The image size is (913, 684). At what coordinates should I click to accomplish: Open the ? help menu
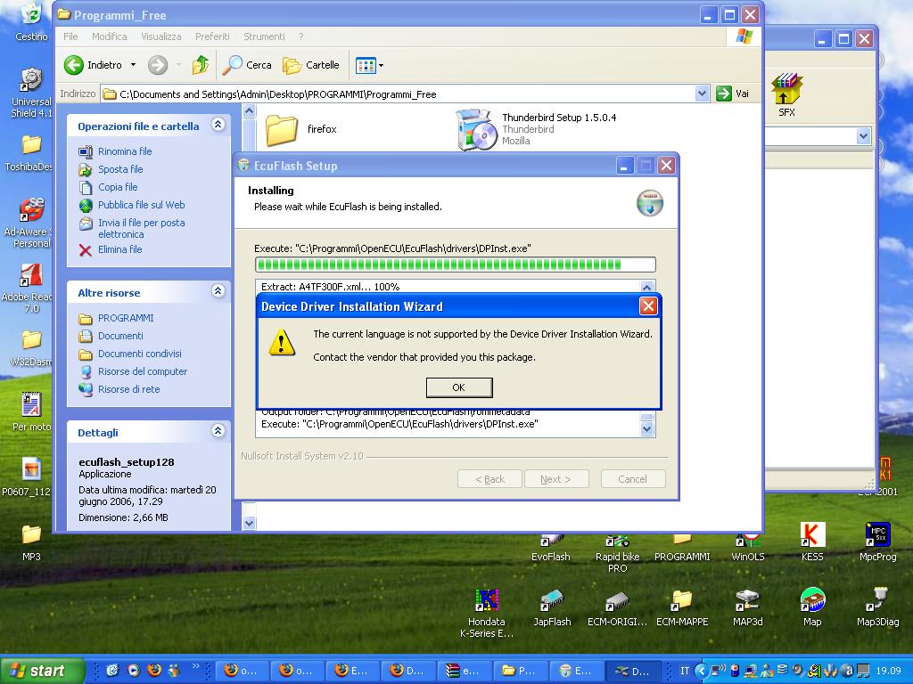301,36
